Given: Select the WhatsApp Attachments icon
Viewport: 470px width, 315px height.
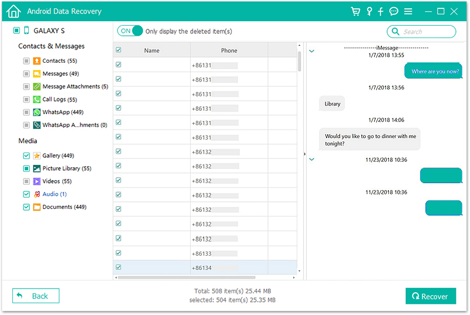Looking at the screenshot, I should point(36,125).
